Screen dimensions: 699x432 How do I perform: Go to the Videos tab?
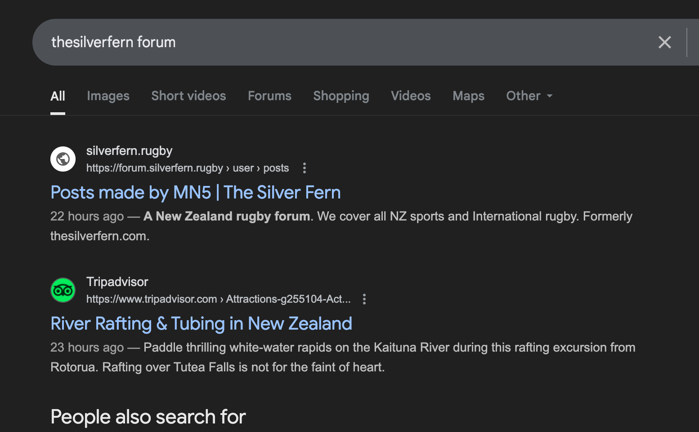tap(411, 96)
